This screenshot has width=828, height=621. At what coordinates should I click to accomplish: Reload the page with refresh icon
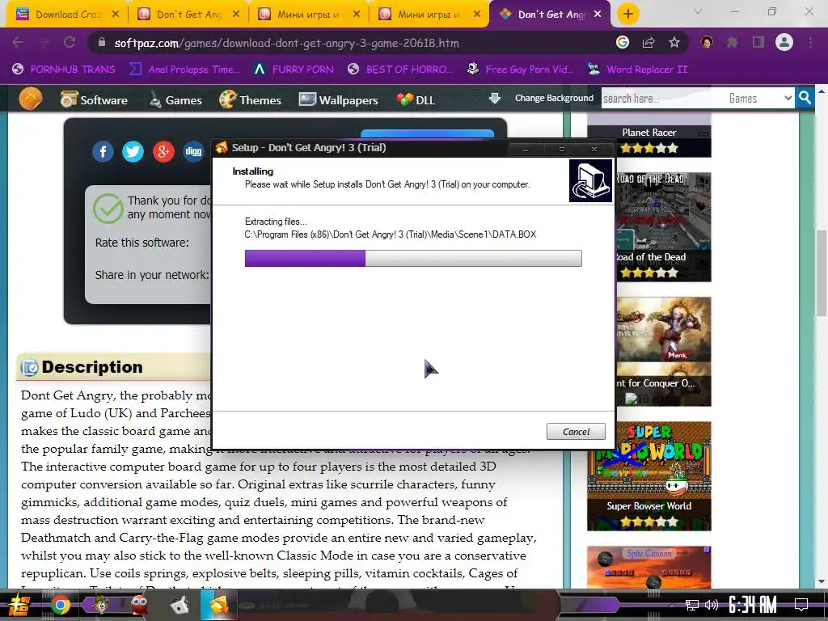(70, 42)
